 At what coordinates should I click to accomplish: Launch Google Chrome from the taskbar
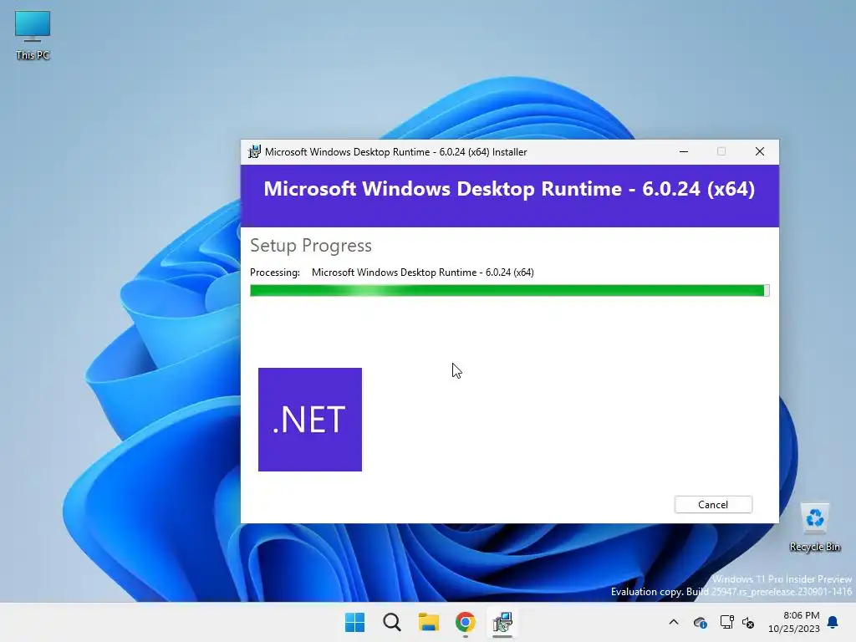tap(466, 622)
